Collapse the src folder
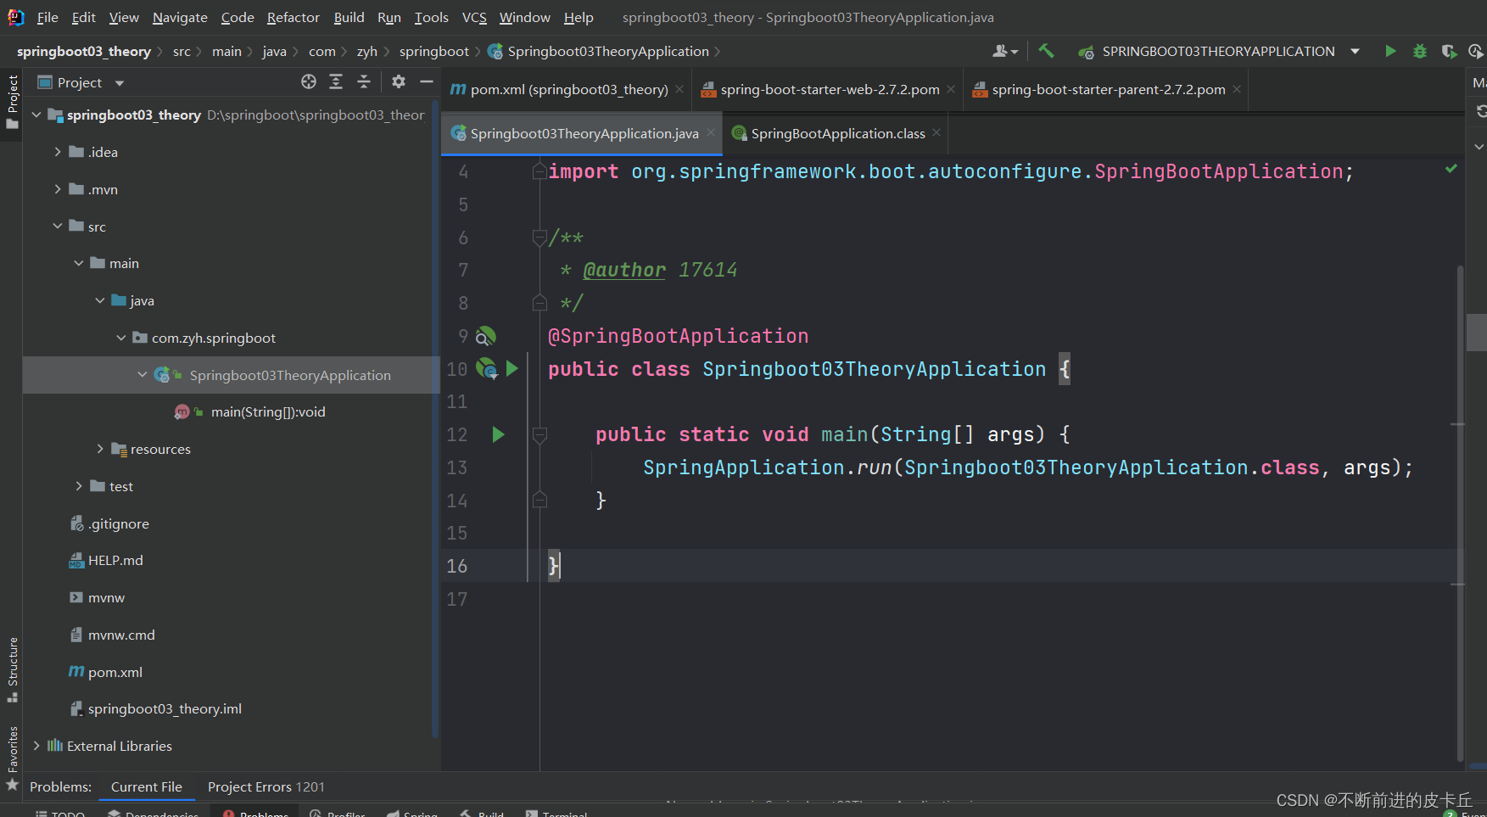This screenshot has height=817, width=1487. click(58, 226)
